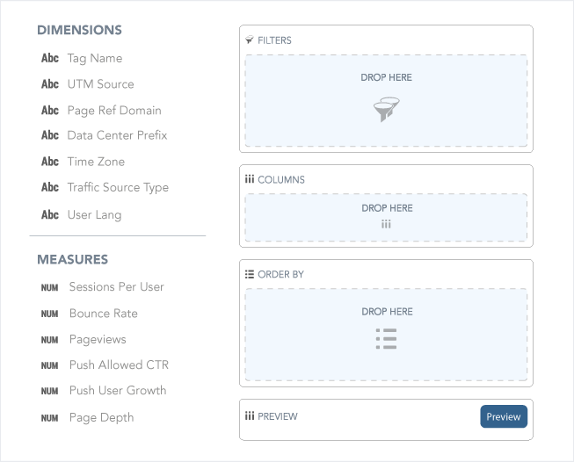Screen dimensions: 574x462
Task: Click the large list icon in Order By drop zone
Action: coord(386,339)
